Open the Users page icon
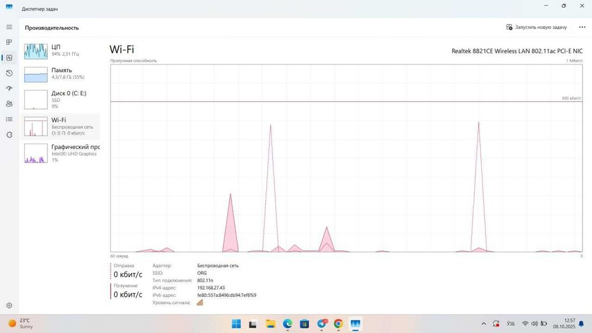Viewport: 592px width, 333px height. coord(9,104)
